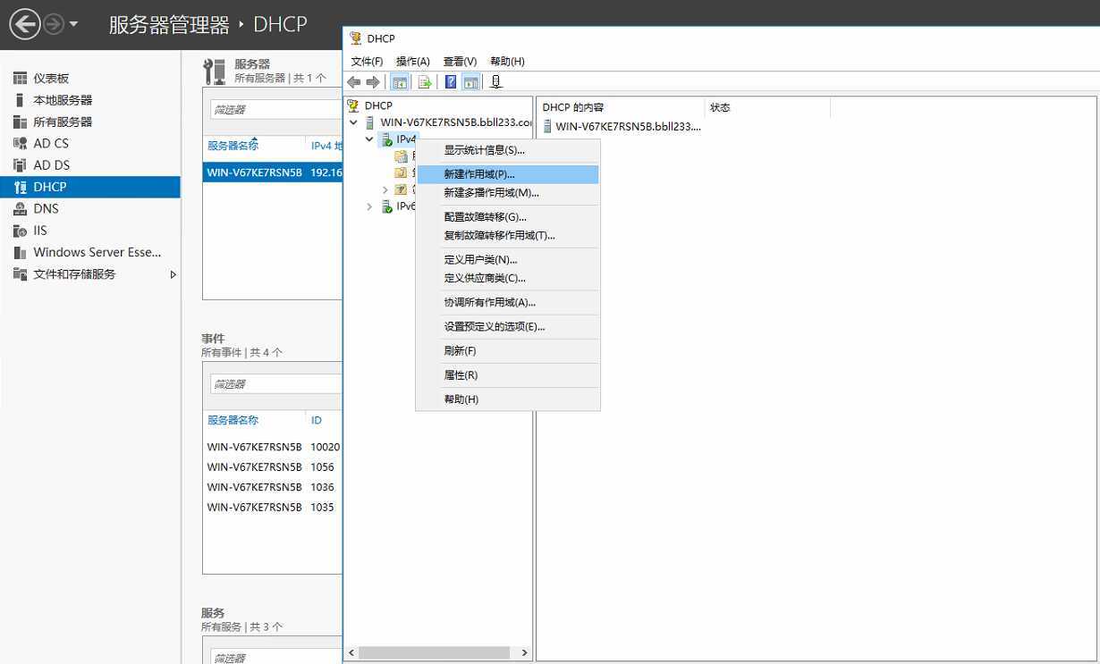Image resolution: width=1100 pixels, height=664 pixels.
Task: Click the Server Manager back arrow button
Action: pyautogui.click(x=24, y=24)
